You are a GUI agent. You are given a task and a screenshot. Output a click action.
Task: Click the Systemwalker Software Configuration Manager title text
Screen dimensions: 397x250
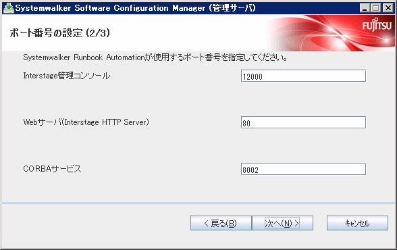coord(135,8)
